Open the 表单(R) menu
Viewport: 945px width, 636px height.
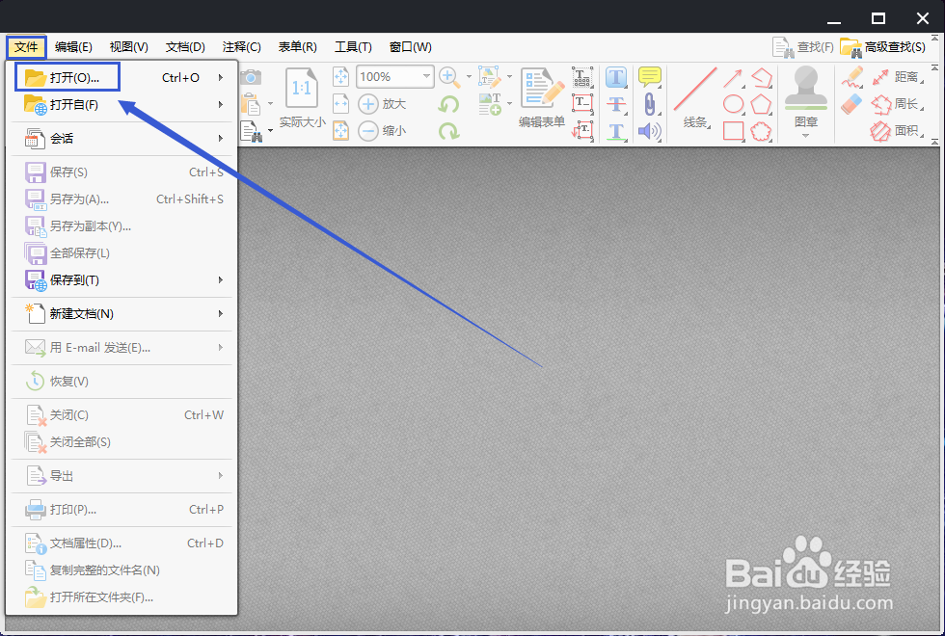(297, 47)
